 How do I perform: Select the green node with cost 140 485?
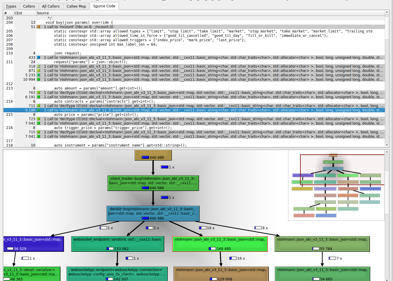[x=220, y=244]
